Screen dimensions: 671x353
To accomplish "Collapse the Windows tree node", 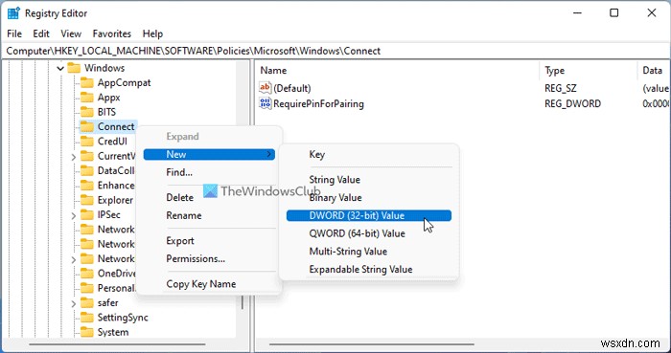I will 60,68.
